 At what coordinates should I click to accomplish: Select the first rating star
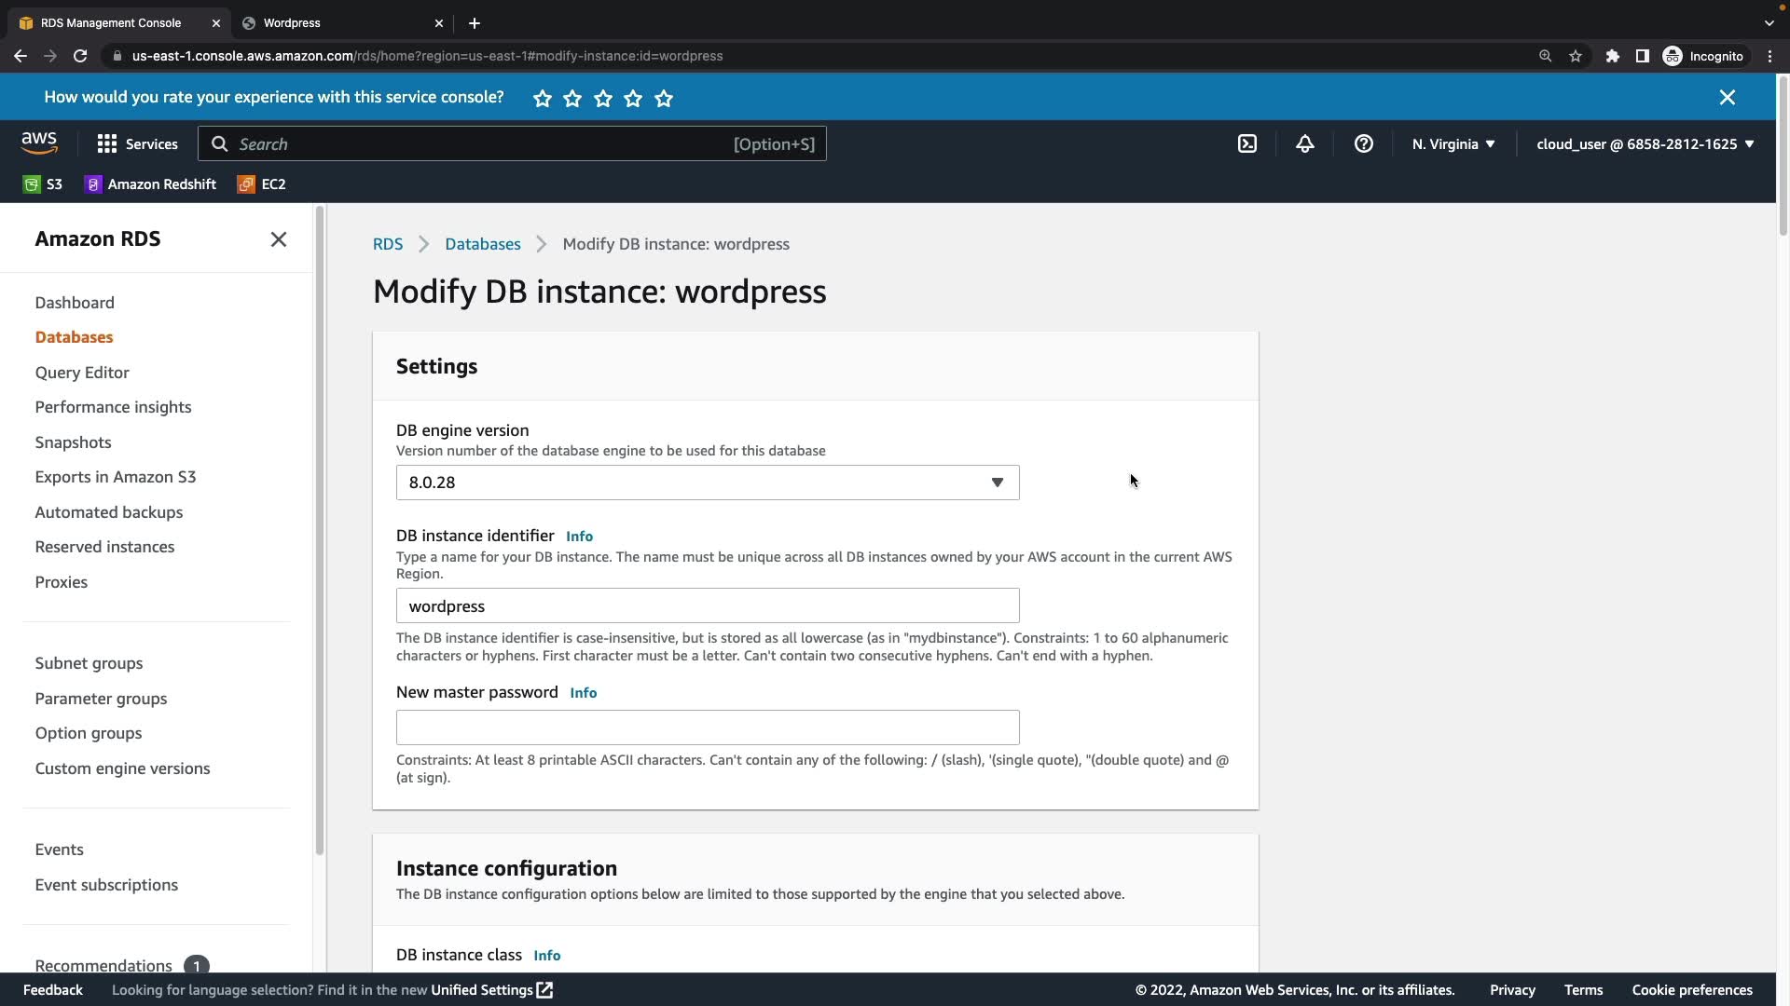[x=543, y=99]
